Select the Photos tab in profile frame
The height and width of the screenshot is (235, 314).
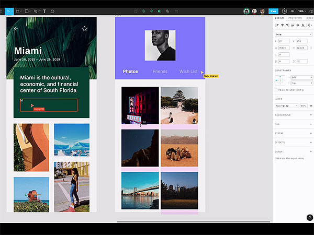click(x=130, y=72)
